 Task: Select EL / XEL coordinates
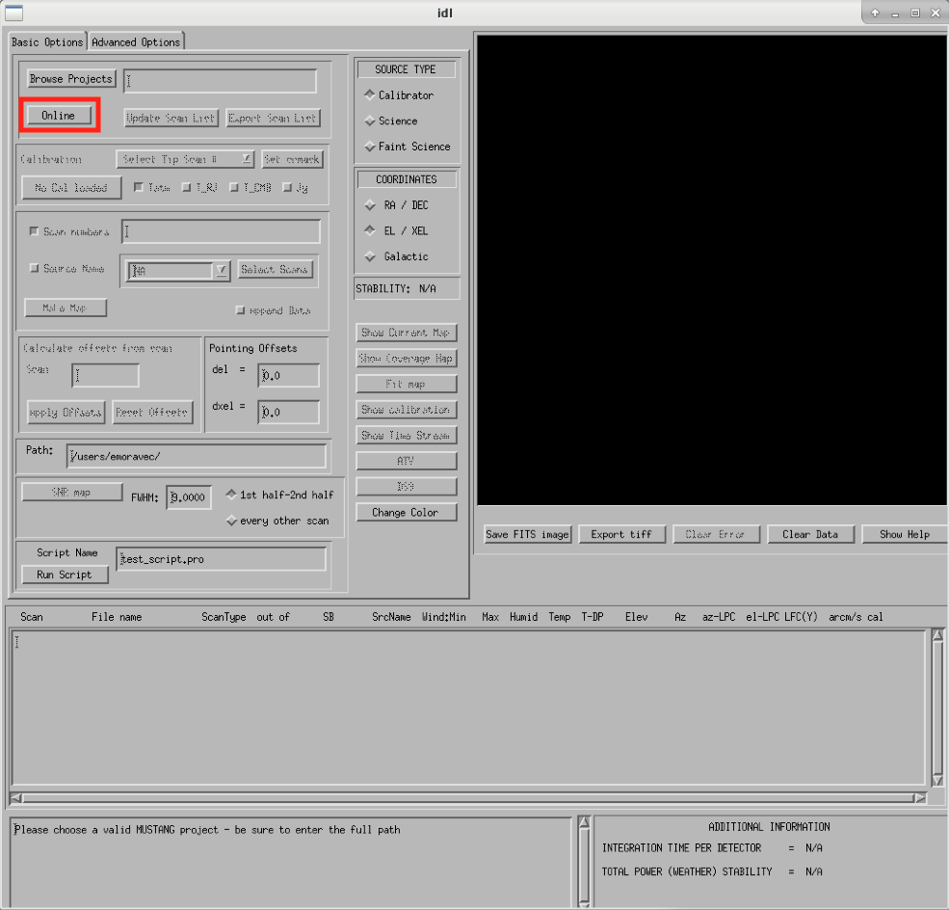370,230
